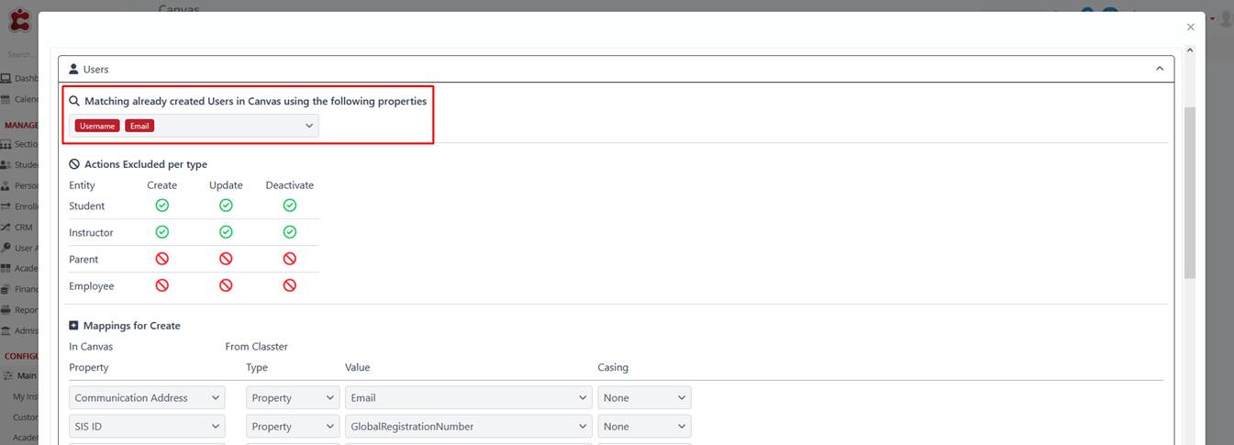Click the Username tag
Viewport: 1234px width, 445px height.
(98, 126)
